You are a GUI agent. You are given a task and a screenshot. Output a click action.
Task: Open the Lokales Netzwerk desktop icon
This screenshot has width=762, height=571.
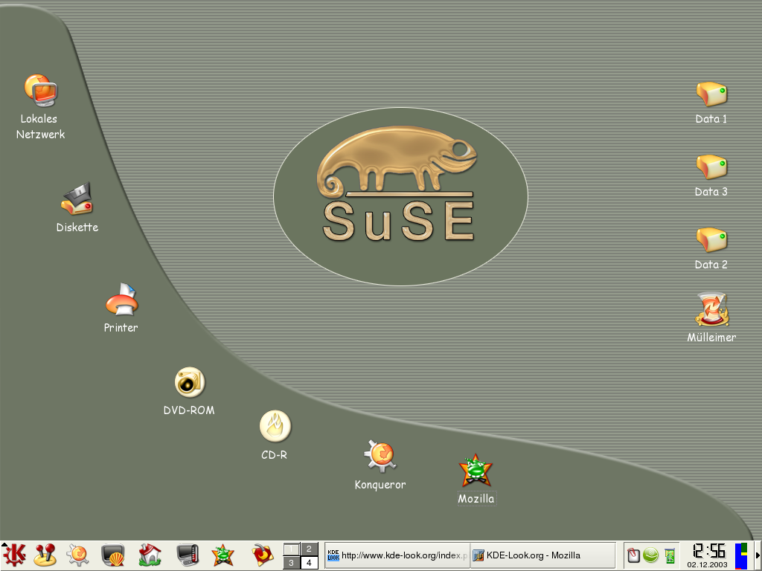tap(41, 90)
